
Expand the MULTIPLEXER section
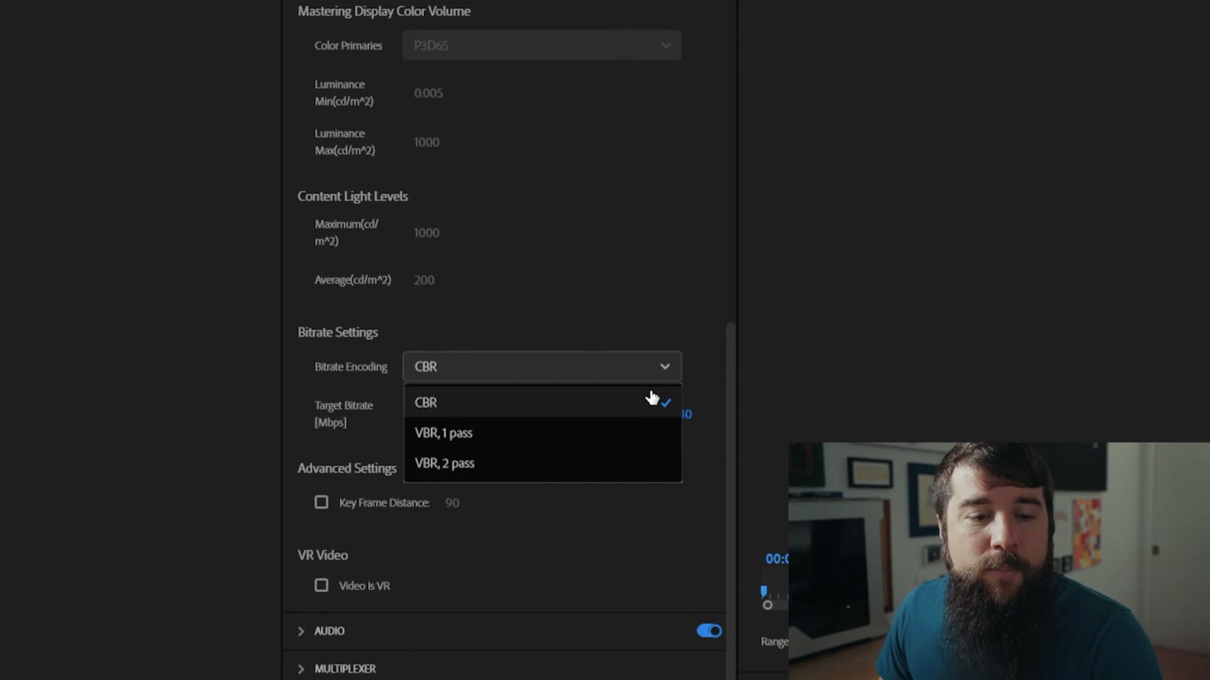coord(301,669)
